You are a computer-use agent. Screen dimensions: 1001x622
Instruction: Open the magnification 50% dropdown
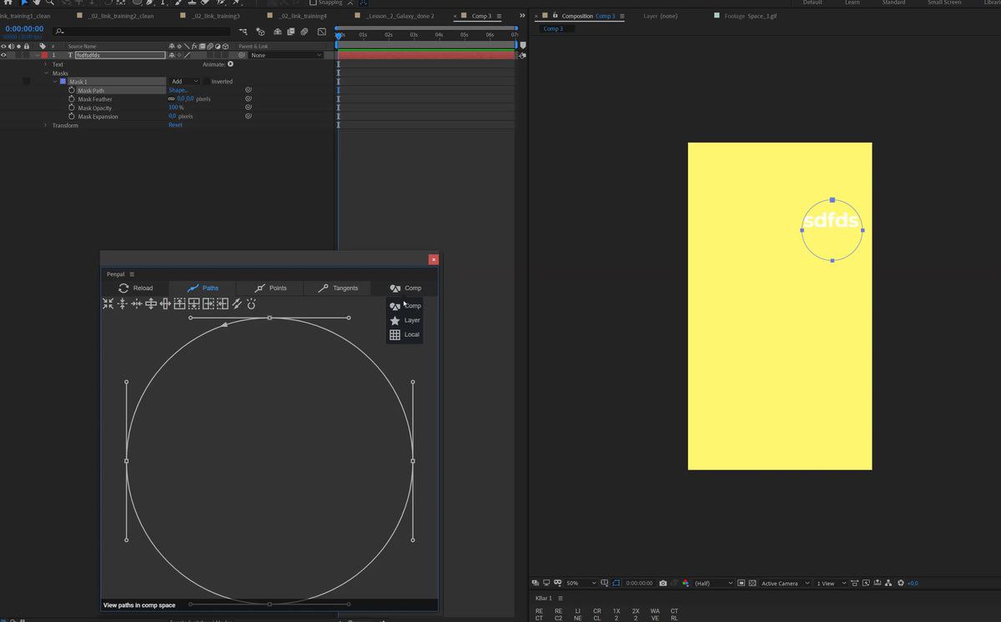[x=581, y=583]
